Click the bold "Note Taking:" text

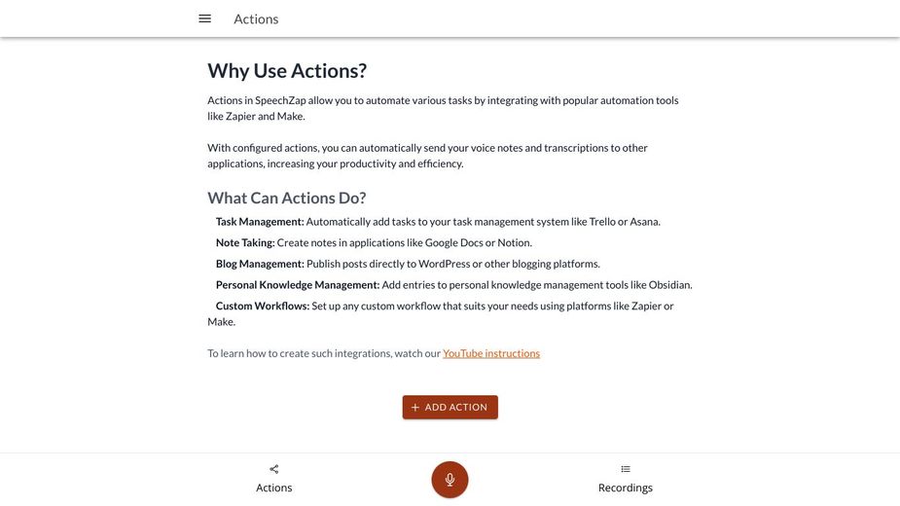tap(245, 243)
